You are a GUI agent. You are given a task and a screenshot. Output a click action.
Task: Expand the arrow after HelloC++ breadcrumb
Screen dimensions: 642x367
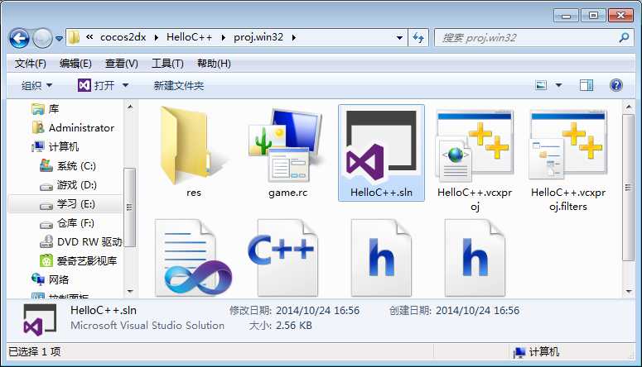point(223,37)
